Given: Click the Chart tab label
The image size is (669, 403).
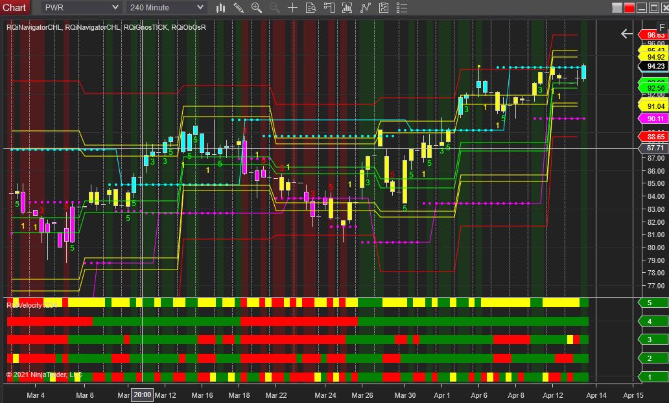Looking at the screenshot, I should [14, 8].
